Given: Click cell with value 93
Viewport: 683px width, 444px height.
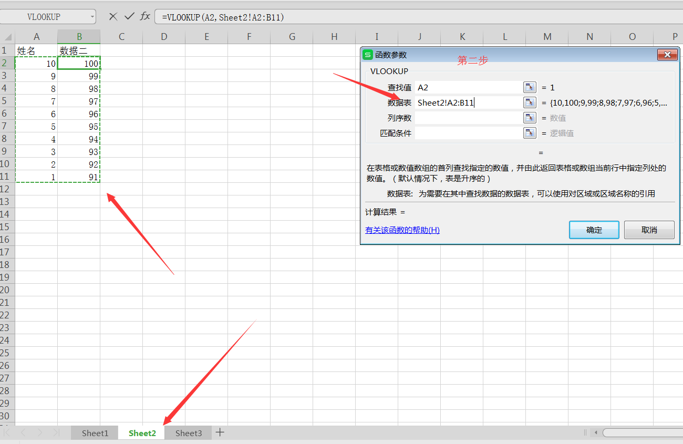Looking at the screenshot, I should tap(79, 151).
